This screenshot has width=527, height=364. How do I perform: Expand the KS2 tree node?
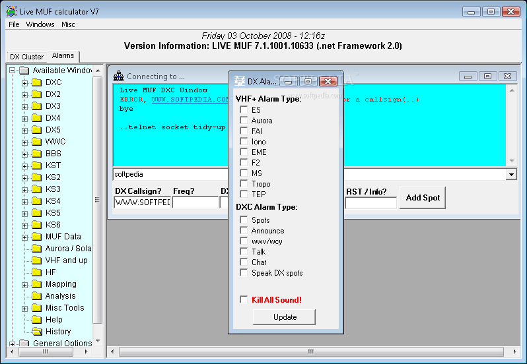point(24,178)
